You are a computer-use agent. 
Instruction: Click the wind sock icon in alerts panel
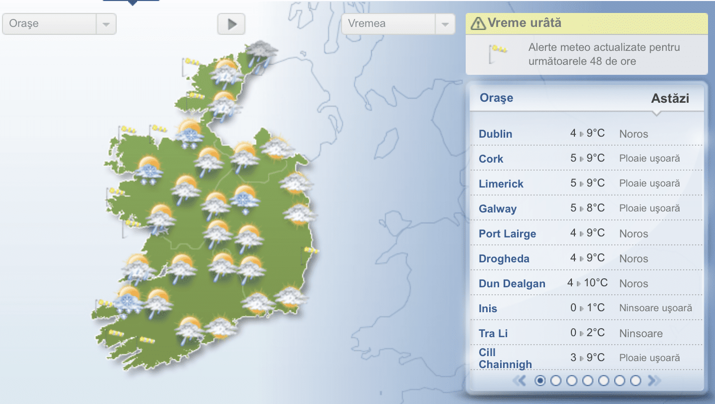pos(499,50)
